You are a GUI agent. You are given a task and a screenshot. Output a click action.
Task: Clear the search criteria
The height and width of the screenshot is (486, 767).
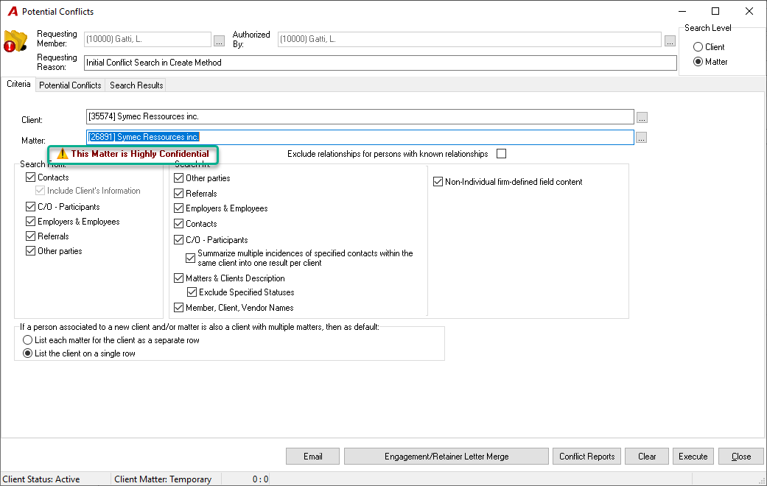pyautogui.click(x=647, y=456)
